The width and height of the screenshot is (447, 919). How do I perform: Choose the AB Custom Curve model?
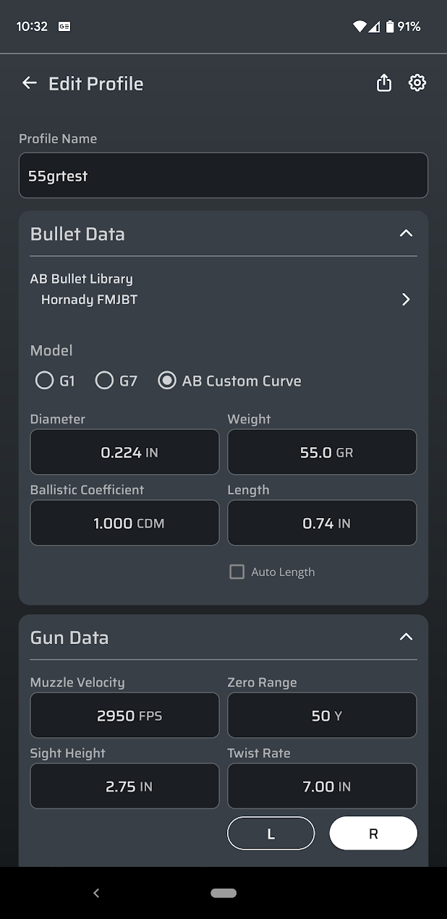click(167, 381)
